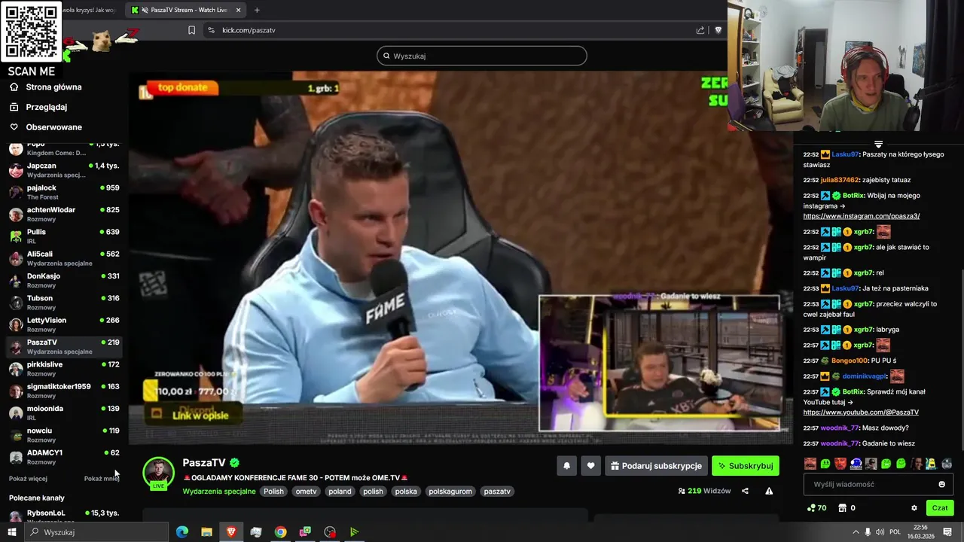This screenshot has width=964, height=542.
Task: Select the paszatv tag
Action: pyautogui.click(x=497, y=492)
